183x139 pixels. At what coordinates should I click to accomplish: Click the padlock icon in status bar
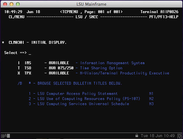(137, 135)
